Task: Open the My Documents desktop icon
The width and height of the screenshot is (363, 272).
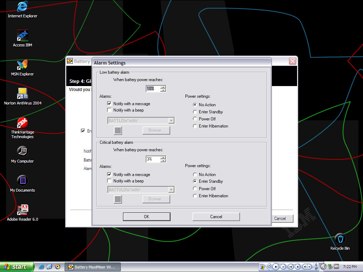Action: click(x=22, y=181)
